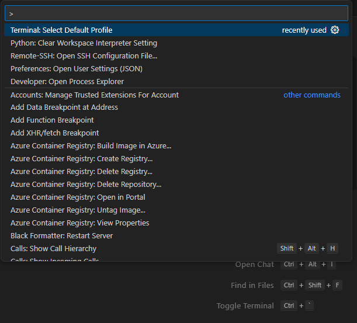Select Calls: Show Call Hierarchy command

pos(176,249)
